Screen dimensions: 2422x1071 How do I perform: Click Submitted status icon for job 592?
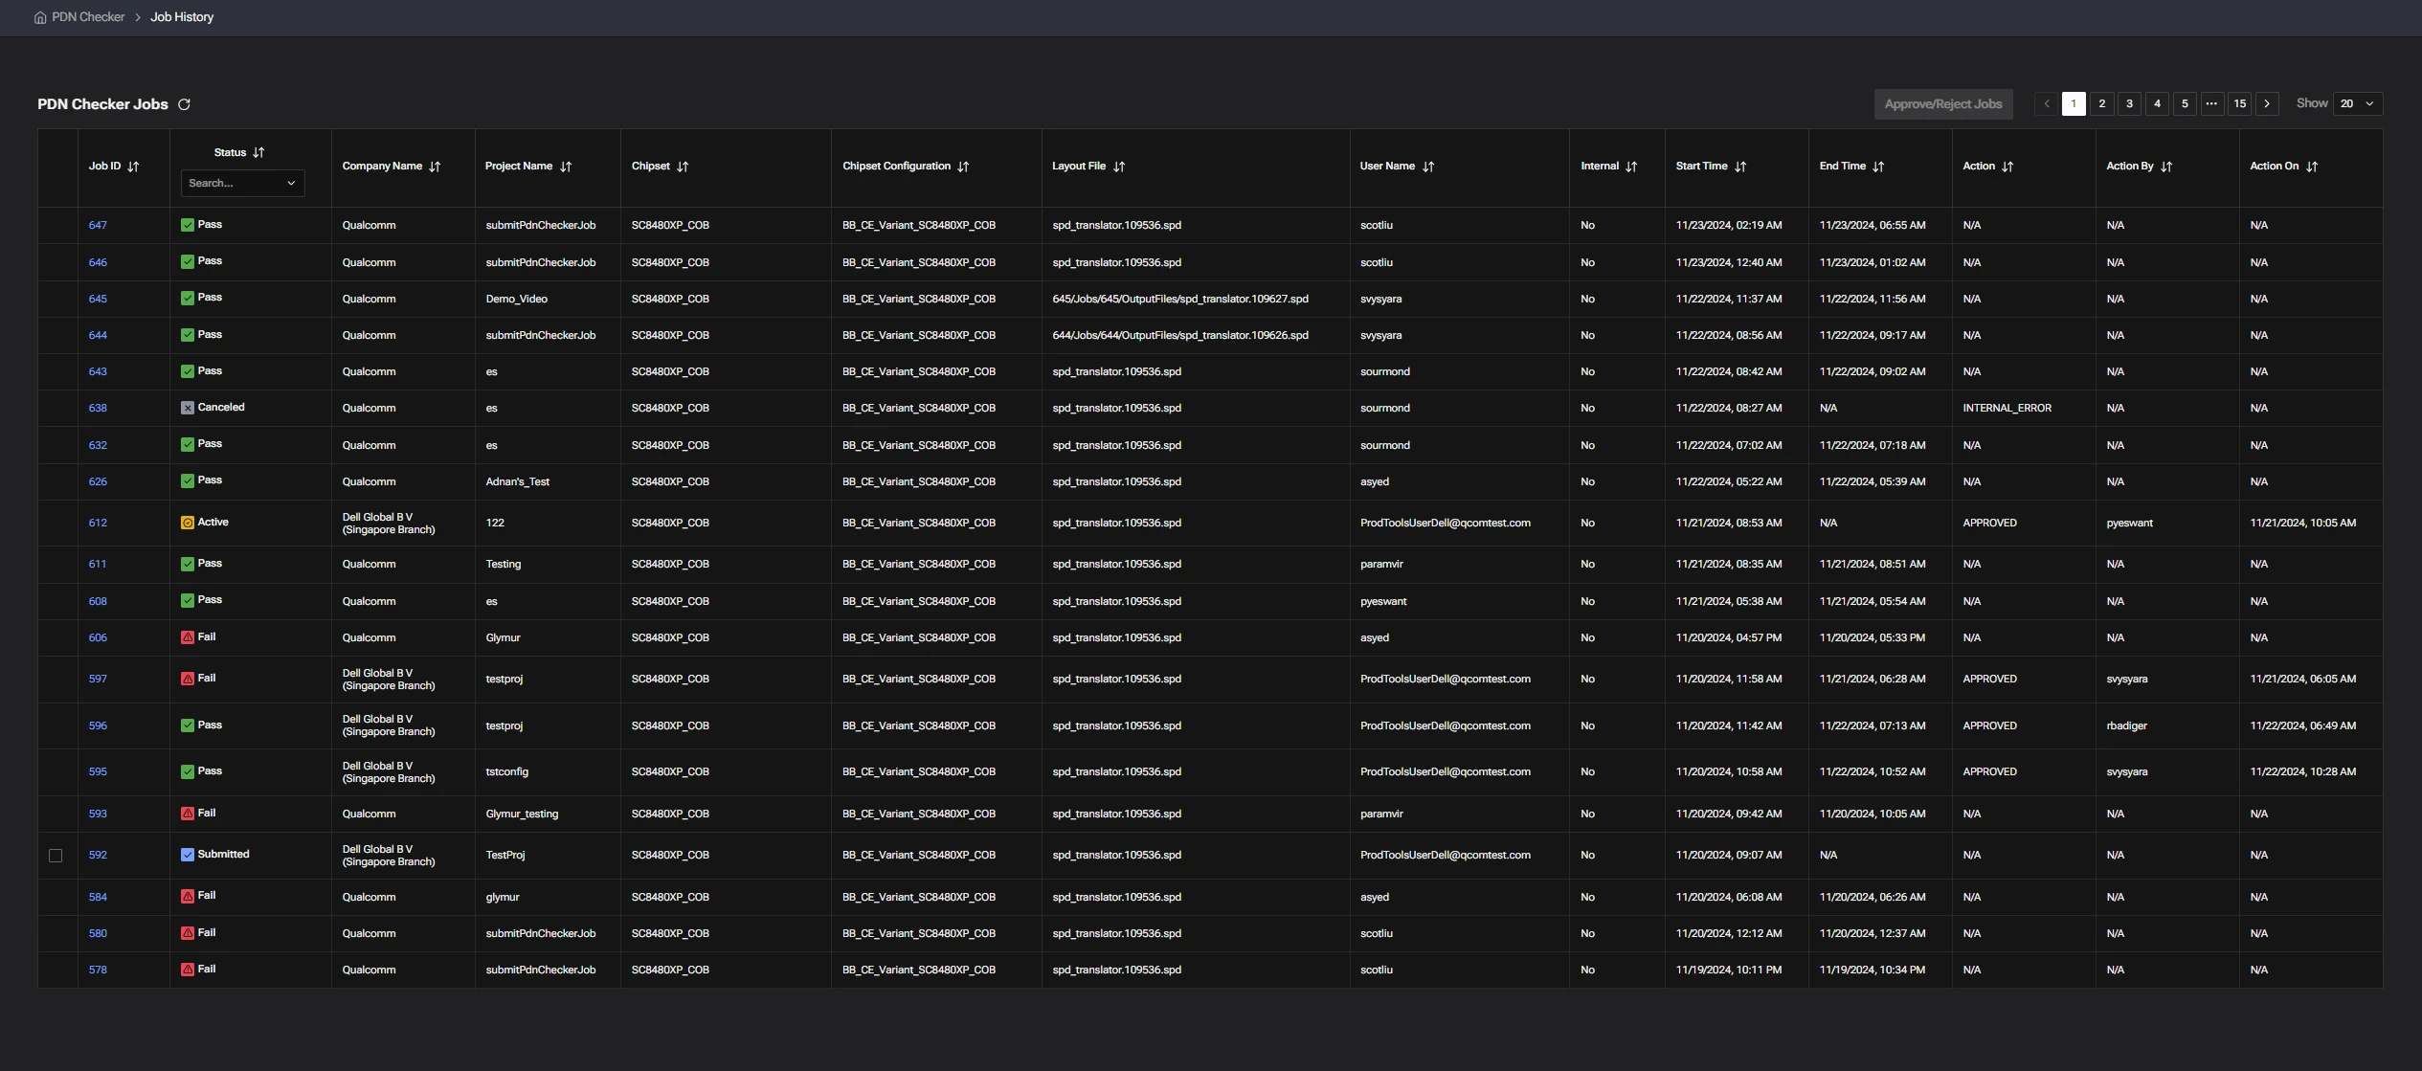[188, 855]
